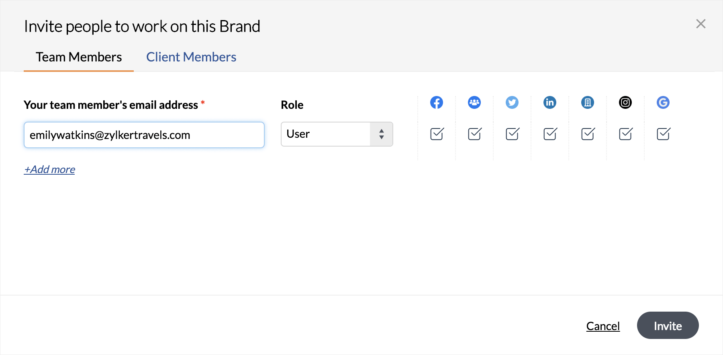
Task: Close the invite dialog with the X
Action: point(701,24)
